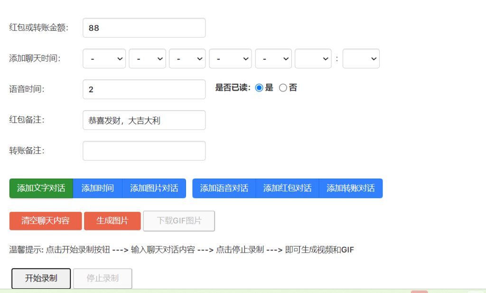The image size is (486, 293).
Task: Click the 下载GIF图片 button
Action: pos(179,221)
